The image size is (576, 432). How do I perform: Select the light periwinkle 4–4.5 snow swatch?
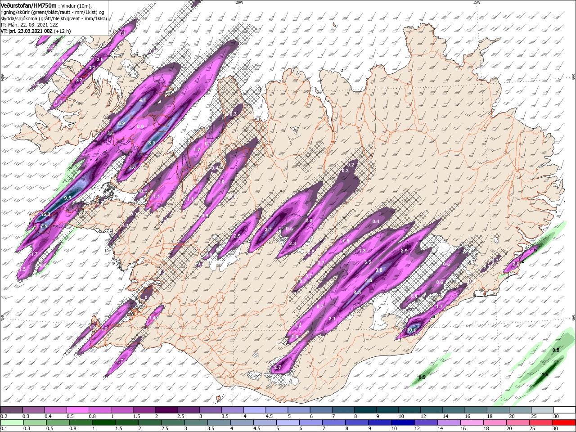point(254,410)
